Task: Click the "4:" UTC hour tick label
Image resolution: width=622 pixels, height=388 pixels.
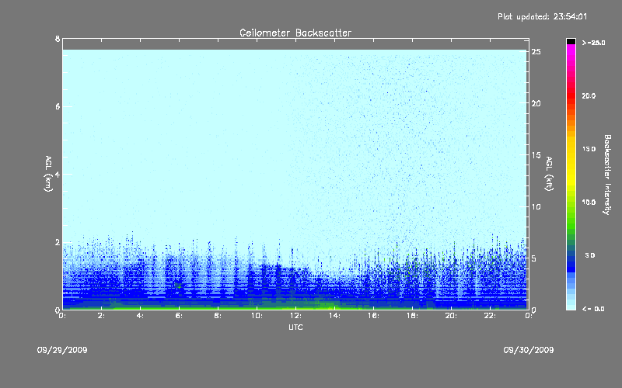Action: point(141,316)
